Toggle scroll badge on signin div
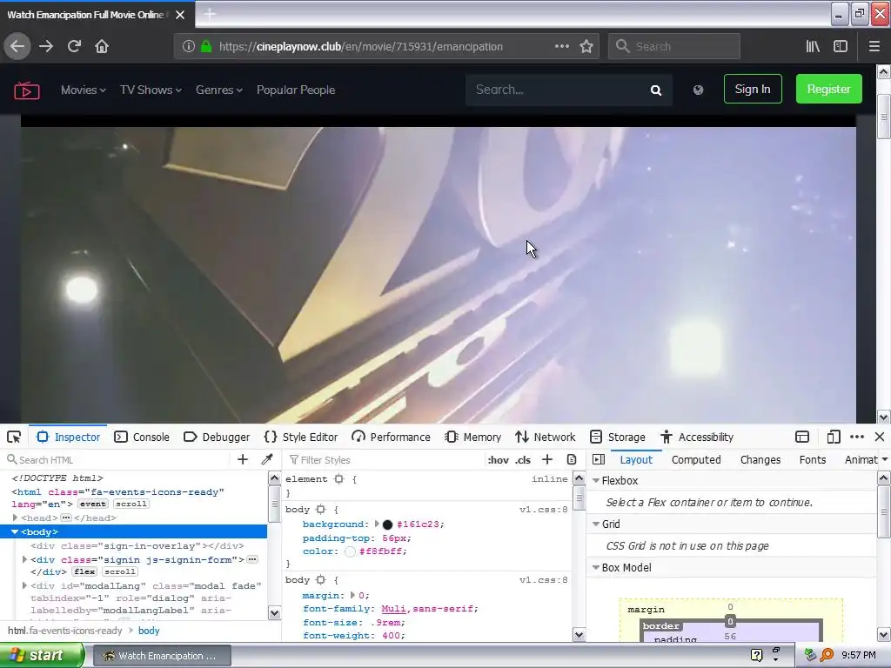This screenshot has width=891, height=668. pos(120,572)
